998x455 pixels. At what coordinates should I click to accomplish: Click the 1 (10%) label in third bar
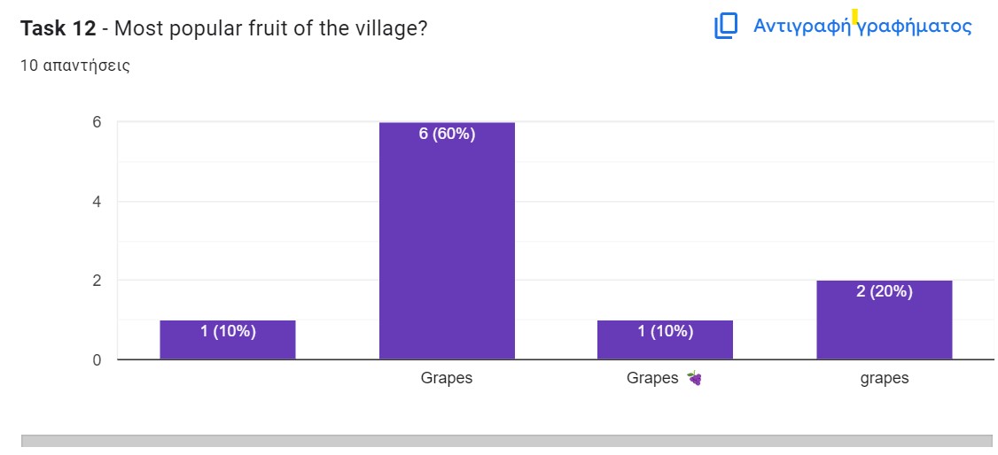[665, 332]
